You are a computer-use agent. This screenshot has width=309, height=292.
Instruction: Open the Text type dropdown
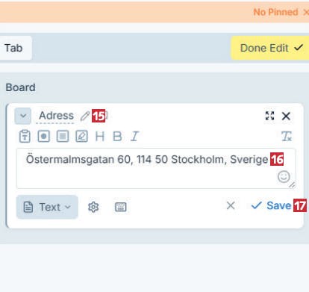pos(47,207)
